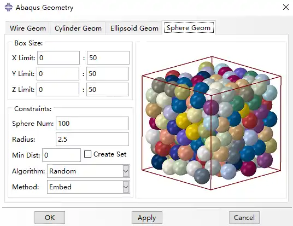Click the Constraints group label

[33, 109]
